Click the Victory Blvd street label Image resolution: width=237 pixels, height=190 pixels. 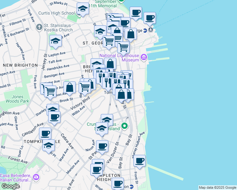(x=80, y=103)
